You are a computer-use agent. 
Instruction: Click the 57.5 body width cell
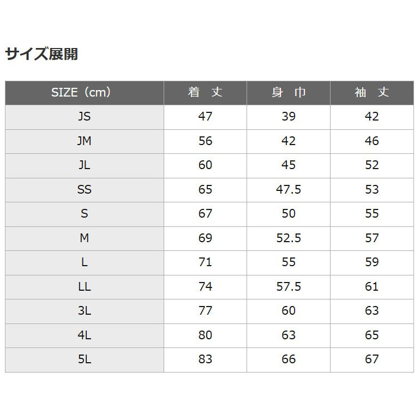click(x=289, y=287)
